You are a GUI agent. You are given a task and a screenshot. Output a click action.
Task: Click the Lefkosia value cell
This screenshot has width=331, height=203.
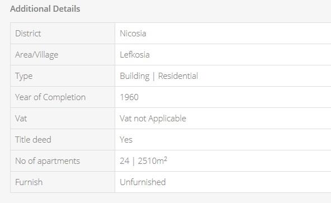223,55
